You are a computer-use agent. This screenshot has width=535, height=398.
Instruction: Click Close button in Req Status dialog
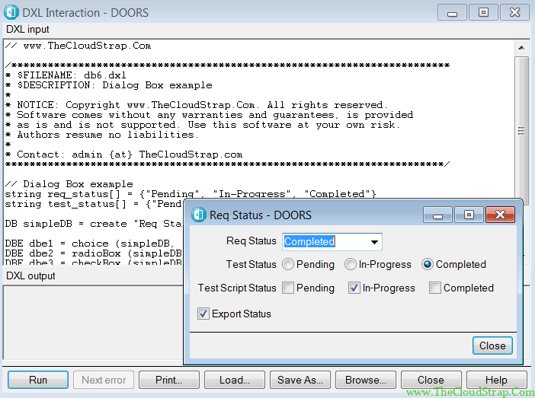click(x=492, y=345)
